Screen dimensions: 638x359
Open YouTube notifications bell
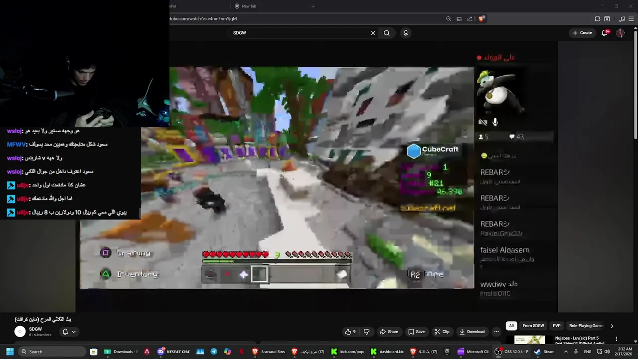[x=605, y=33]
